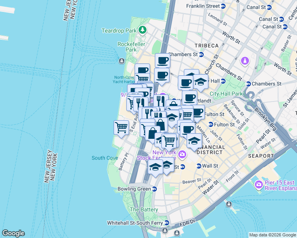This screenshot has width=297, height=238.
Task: Click the Chambers St subway icon near Tribeca
Action: click(x=201, y=55)
